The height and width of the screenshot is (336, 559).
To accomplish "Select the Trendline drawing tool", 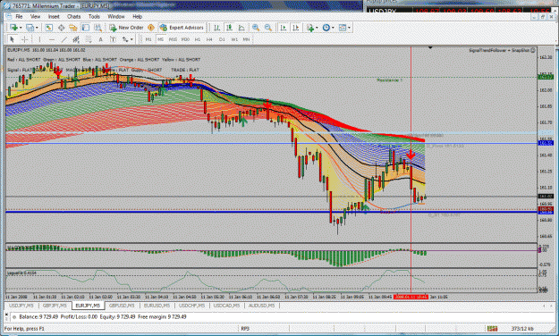I will [64, 39].
